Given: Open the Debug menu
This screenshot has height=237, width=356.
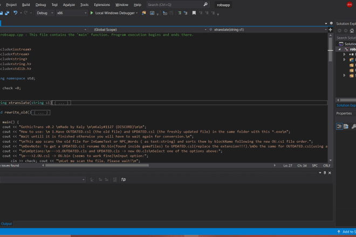Looking at the screenshot, I should point(40,4).
